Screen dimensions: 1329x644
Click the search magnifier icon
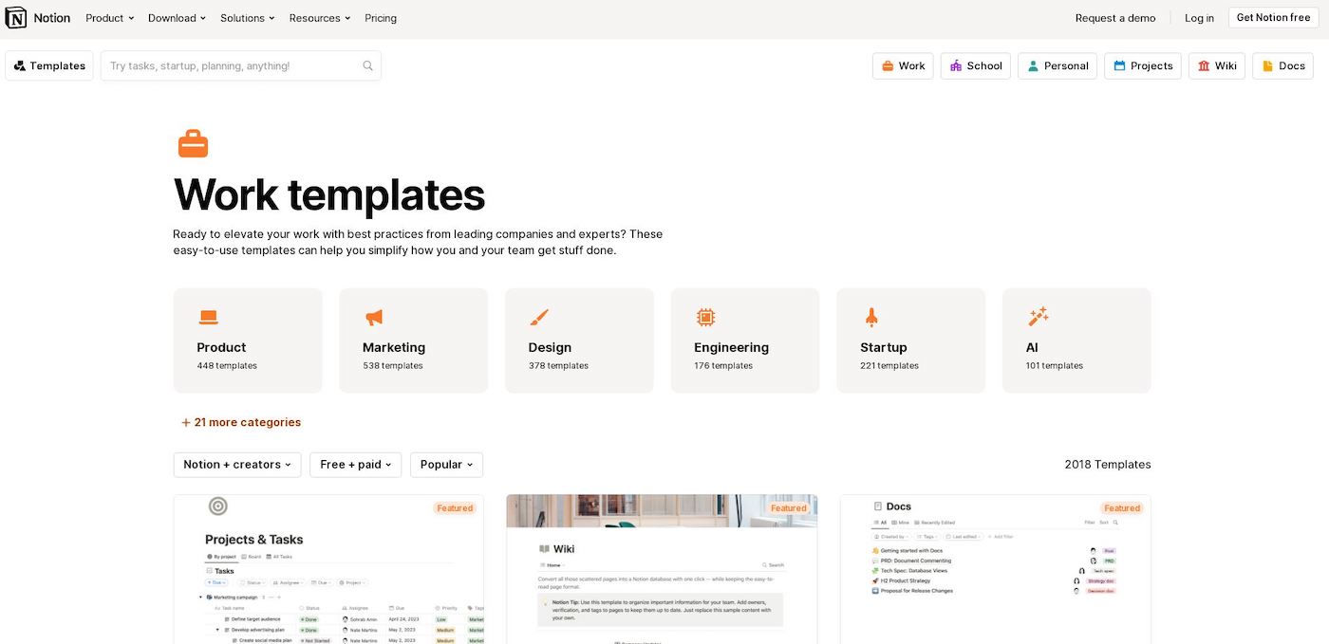pyautogui.click(x=367, y=65)
